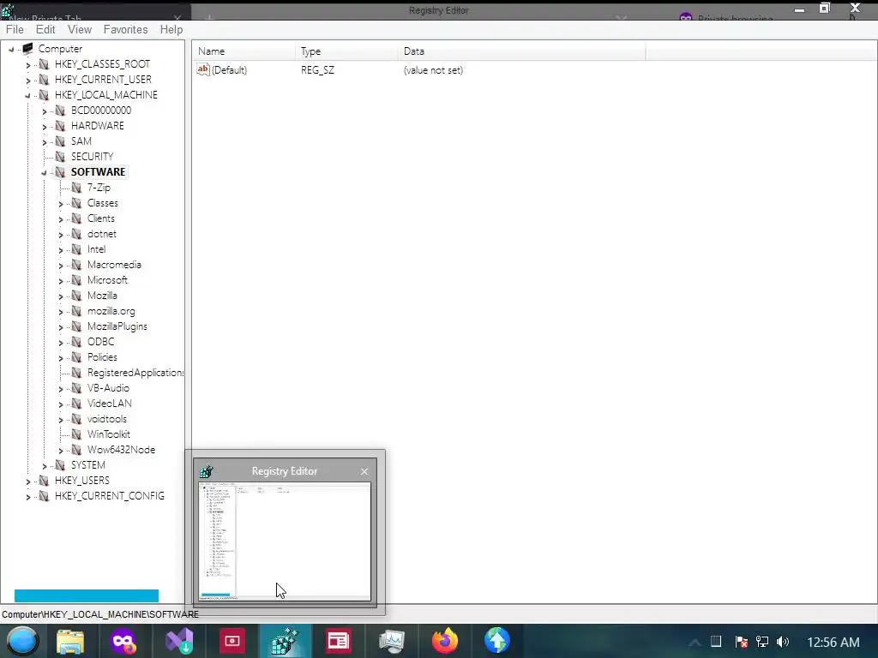
Task: Collapse HKEY_LOCAL_MACHINE arrow
Action: pos(28,96)
